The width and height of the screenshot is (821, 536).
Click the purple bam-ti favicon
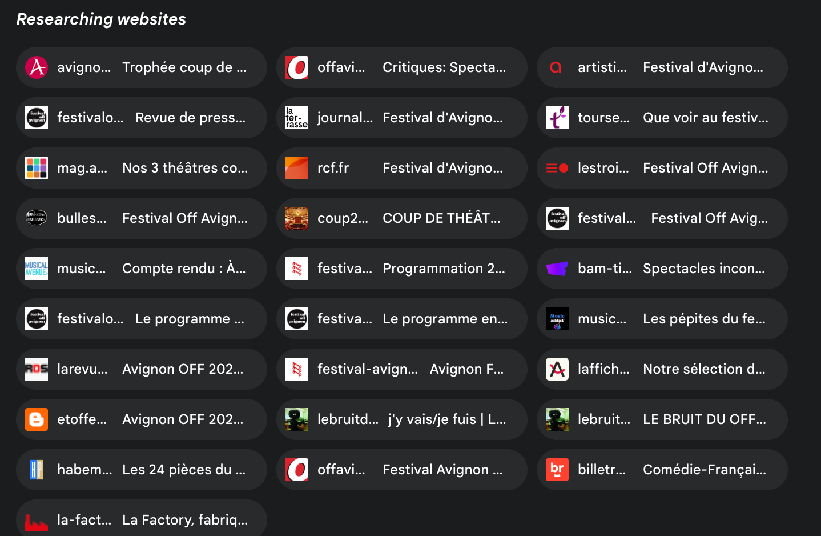pyautogui.click(x=557, y=269)
